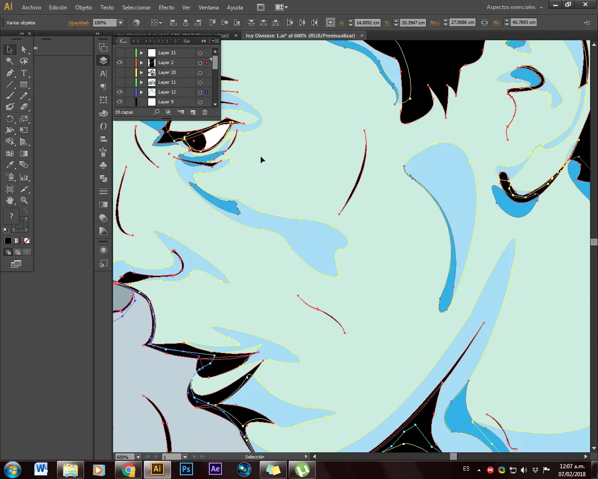This screenshot has height=479, width=598.
Task: Select the Column Graph tool
Action: (24, 177)
